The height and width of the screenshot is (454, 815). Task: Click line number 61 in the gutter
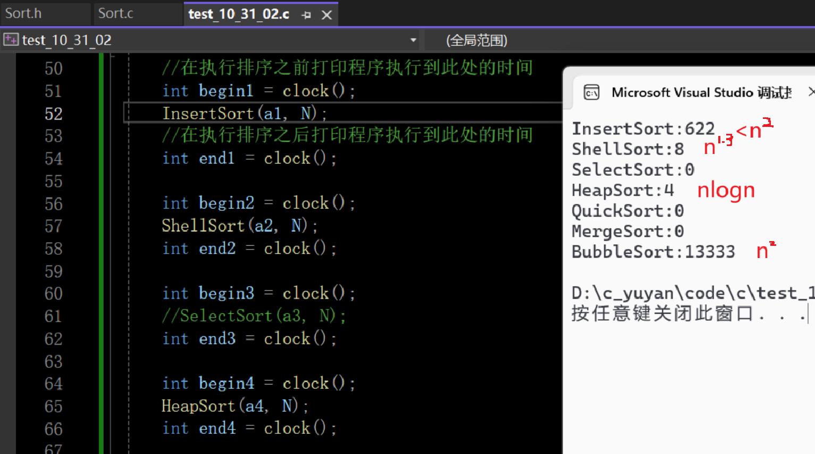[x=54, y=316]
